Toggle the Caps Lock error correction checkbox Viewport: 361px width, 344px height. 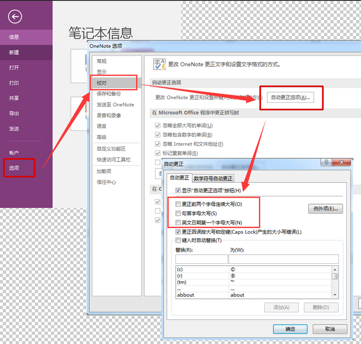(x=178, y=232)
